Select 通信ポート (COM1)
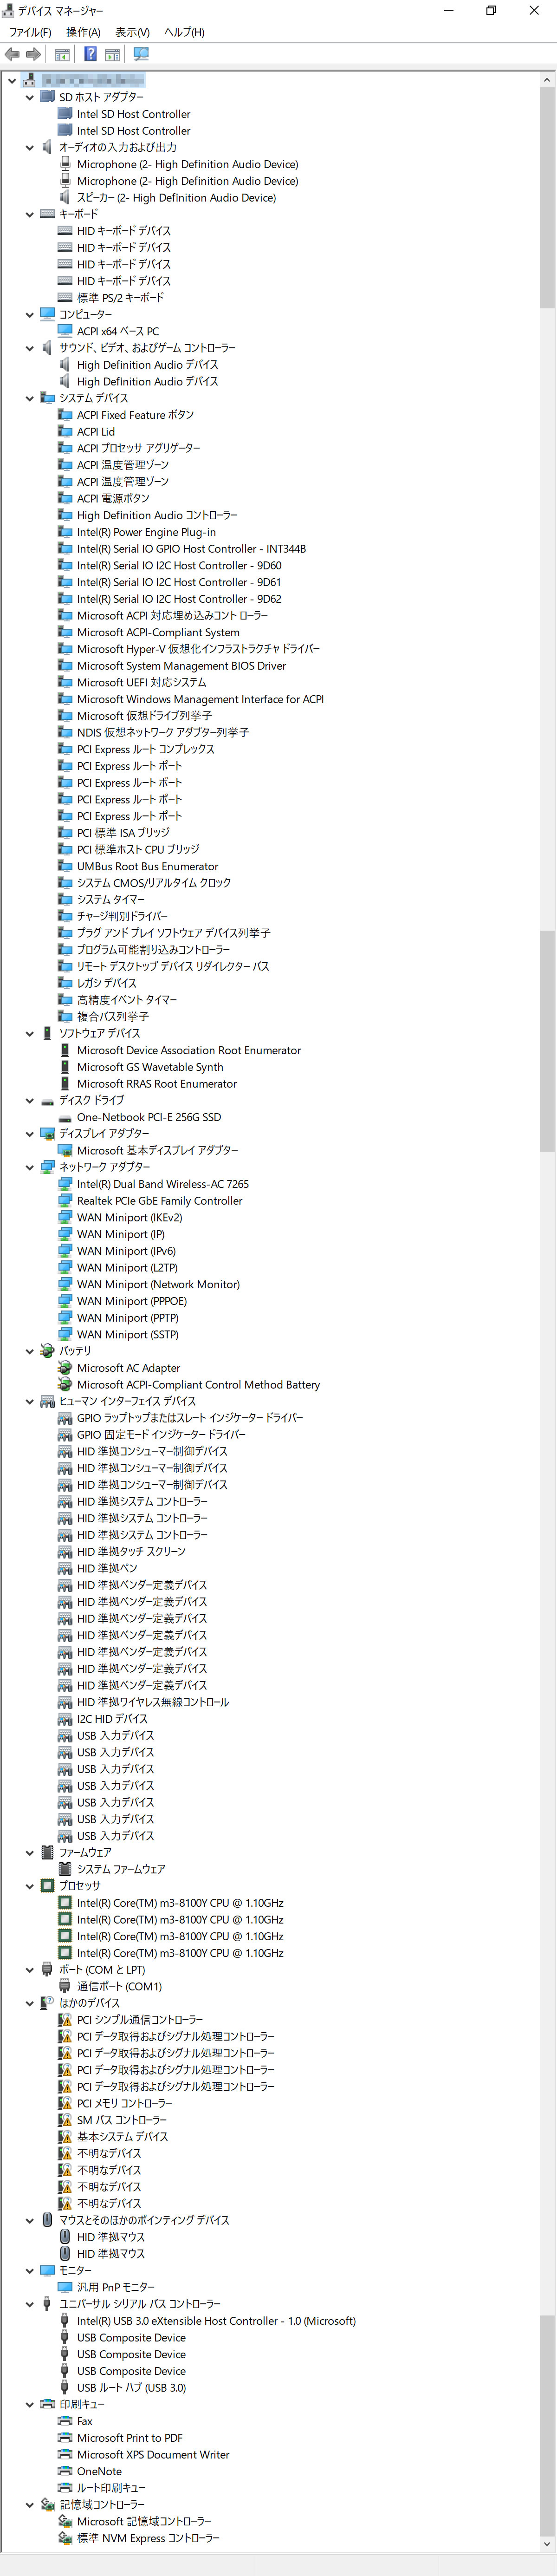This screenshot has width=557, height=2576. tap(119, 1986)
